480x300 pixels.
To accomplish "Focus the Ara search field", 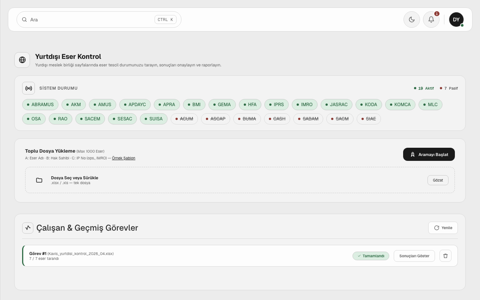I will (x=99, y=19).
